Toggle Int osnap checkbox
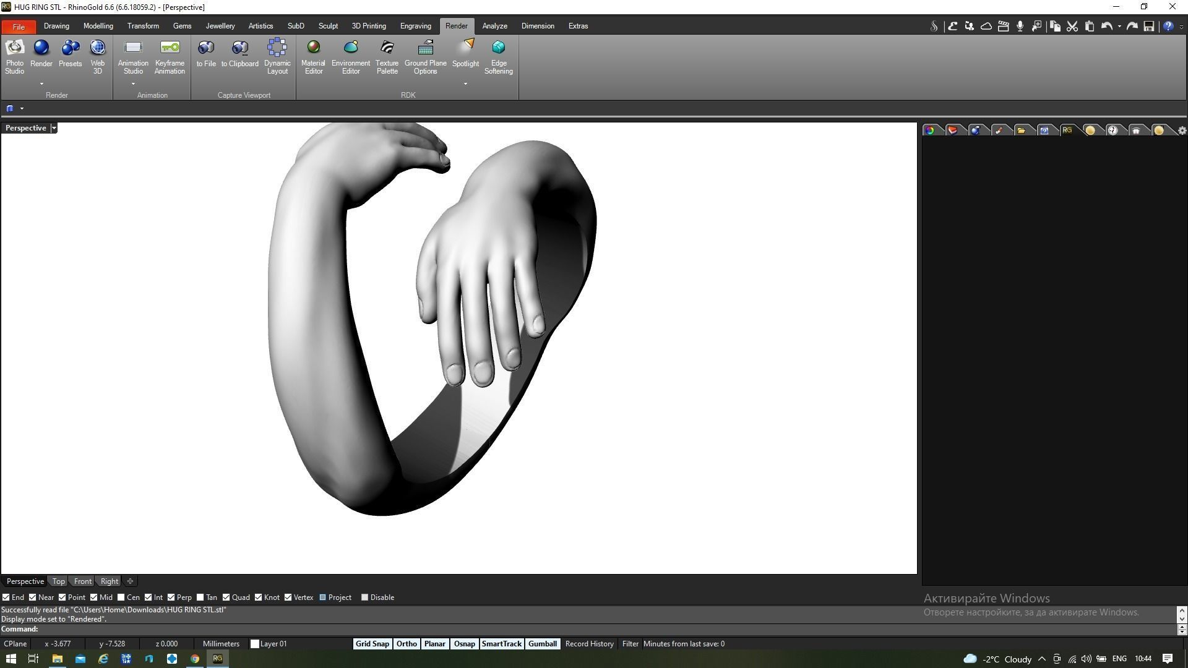The width and height of the screenshot is (1188, 668). 148,597
